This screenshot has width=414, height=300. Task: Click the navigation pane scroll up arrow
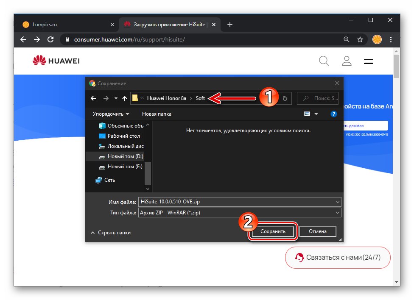tap(148, 125)
